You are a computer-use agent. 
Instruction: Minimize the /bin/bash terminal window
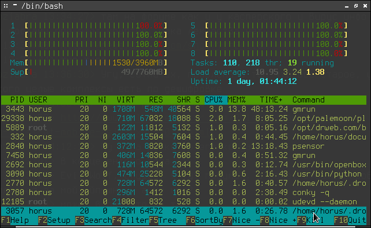pos(347,6)
